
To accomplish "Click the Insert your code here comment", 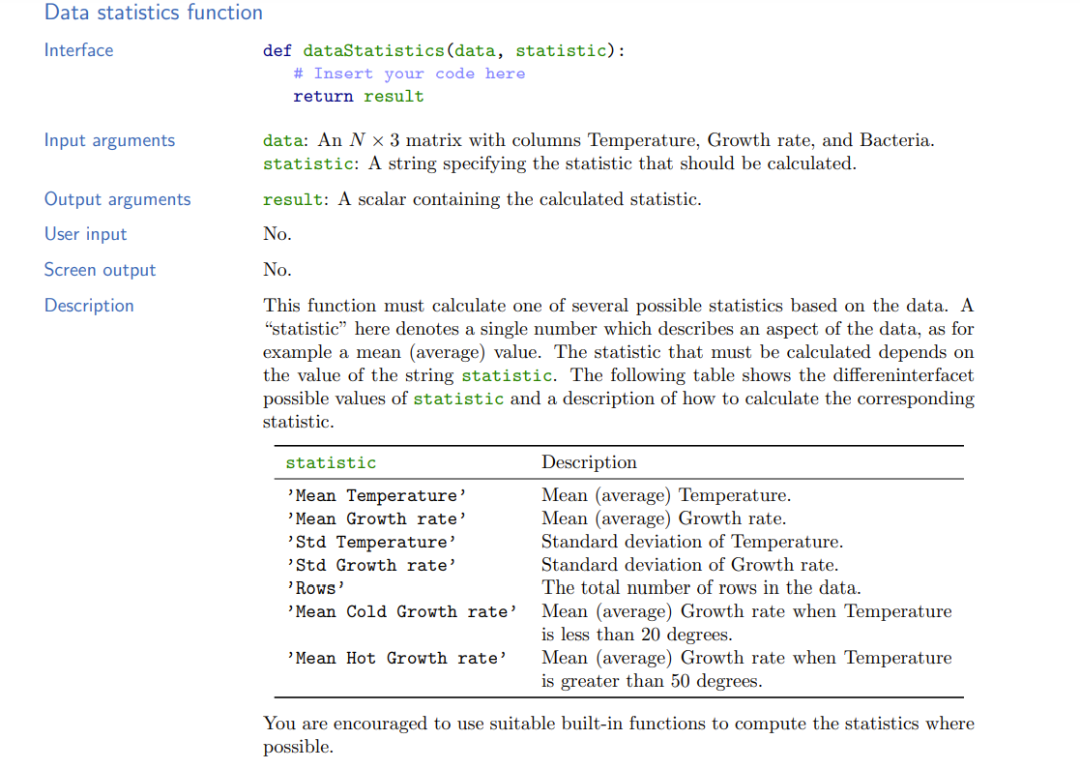I will click(x=408, y=73).
